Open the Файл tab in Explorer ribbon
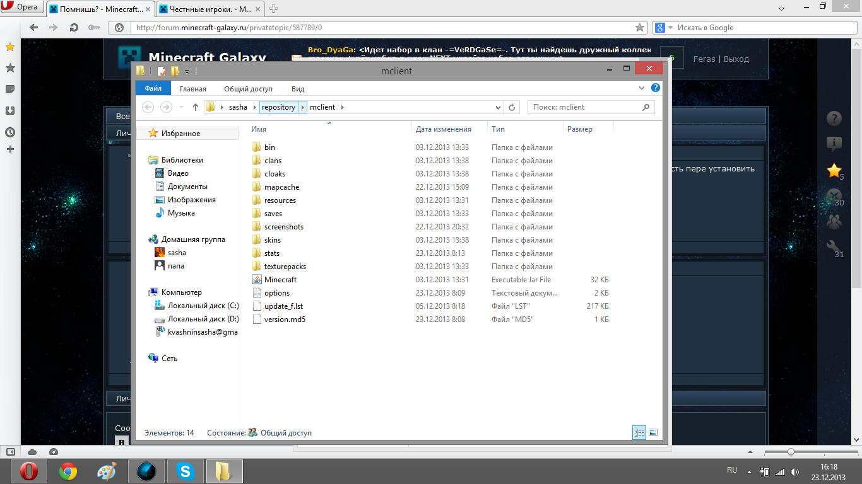The height and width of the screenshot is (484, 862). tap(153, 89)
